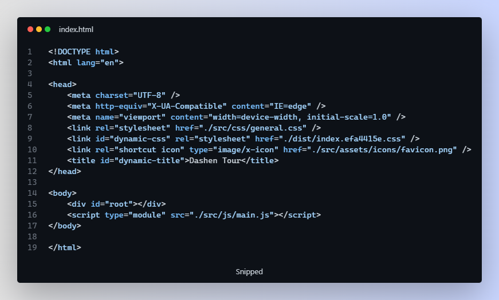The image size is (499, 300).
Task: Click the closing body tag
Action: coord(65,226)
